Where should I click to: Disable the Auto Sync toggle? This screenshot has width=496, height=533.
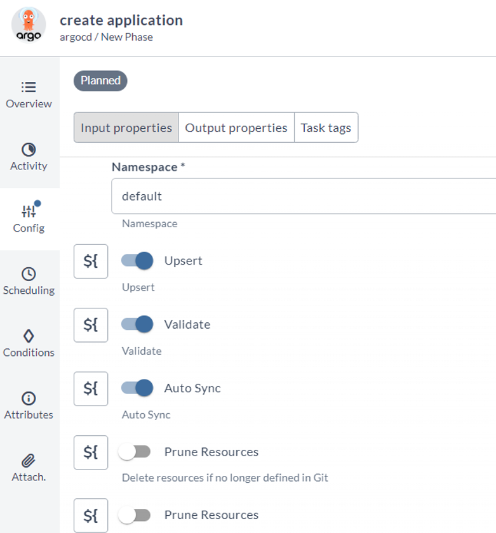137,388
